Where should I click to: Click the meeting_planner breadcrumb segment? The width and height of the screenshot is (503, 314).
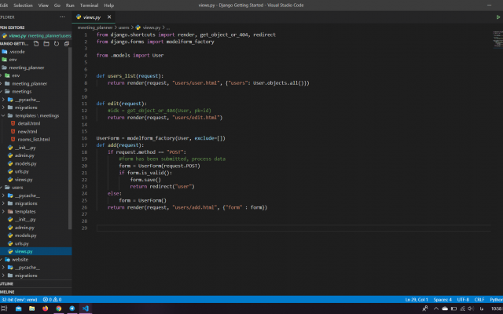pyautogui.click(x=95, y=27)
